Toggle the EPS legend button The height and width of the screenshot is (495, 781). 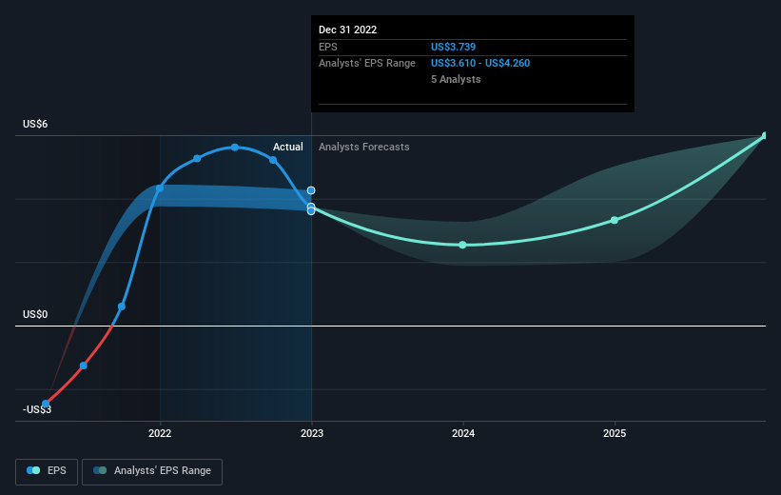point(47,471)
